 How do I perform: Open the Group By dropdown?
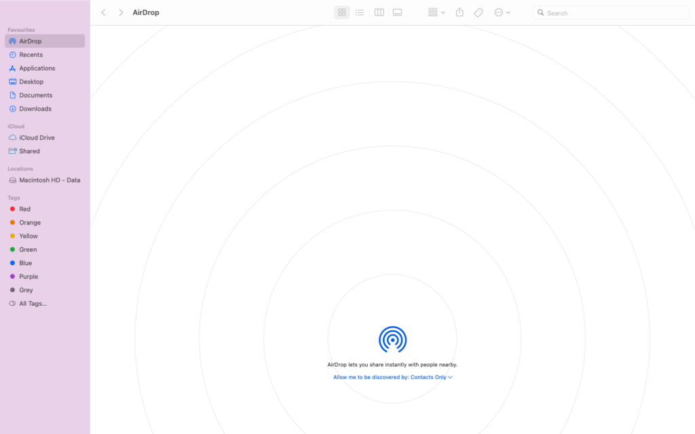tap(436, 12)
